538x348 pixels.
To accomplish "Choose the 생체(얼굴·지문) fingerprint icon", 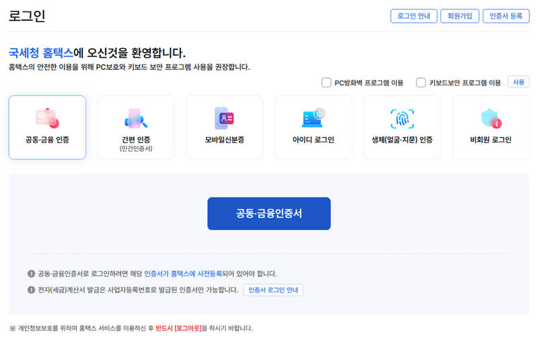I will click(402, 119).
